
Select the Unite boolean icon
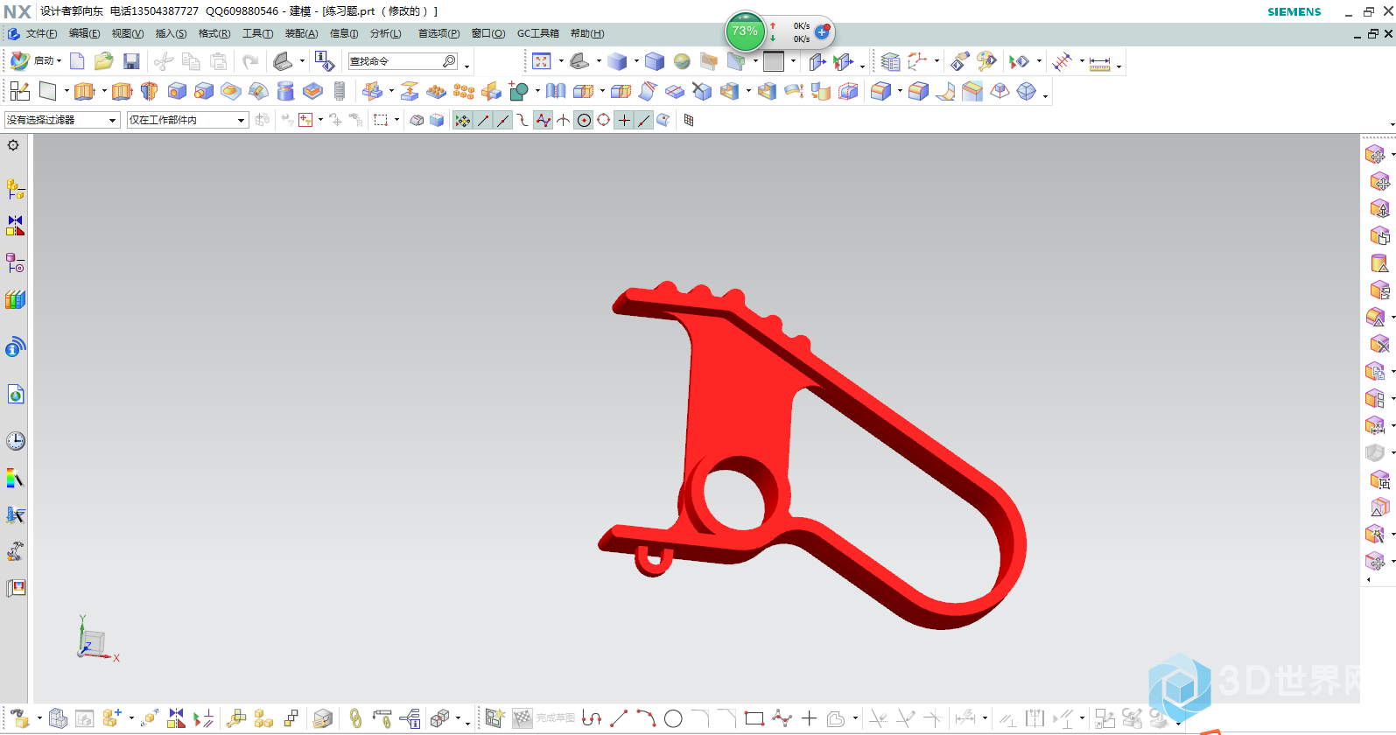518,91
